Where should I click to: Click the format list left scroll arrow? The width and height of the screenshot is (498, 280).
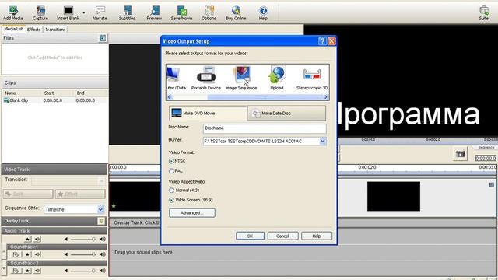pyautogui.click(x=170, y=97)
